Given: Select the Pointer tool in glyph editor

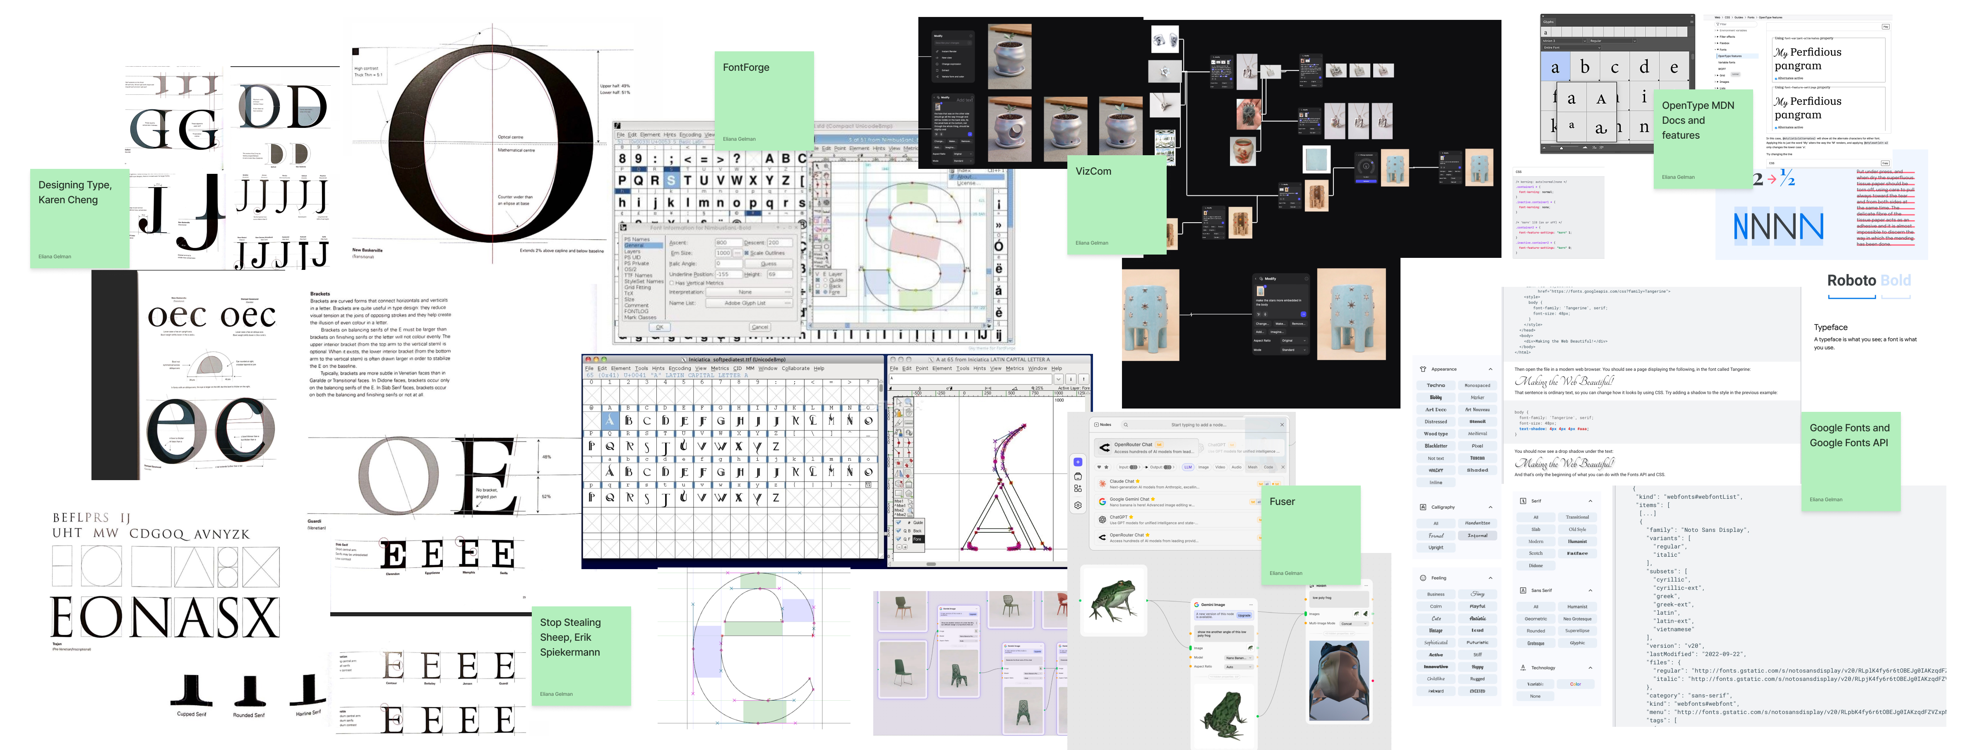Looking at the screenshot, I should click(899, 402).
